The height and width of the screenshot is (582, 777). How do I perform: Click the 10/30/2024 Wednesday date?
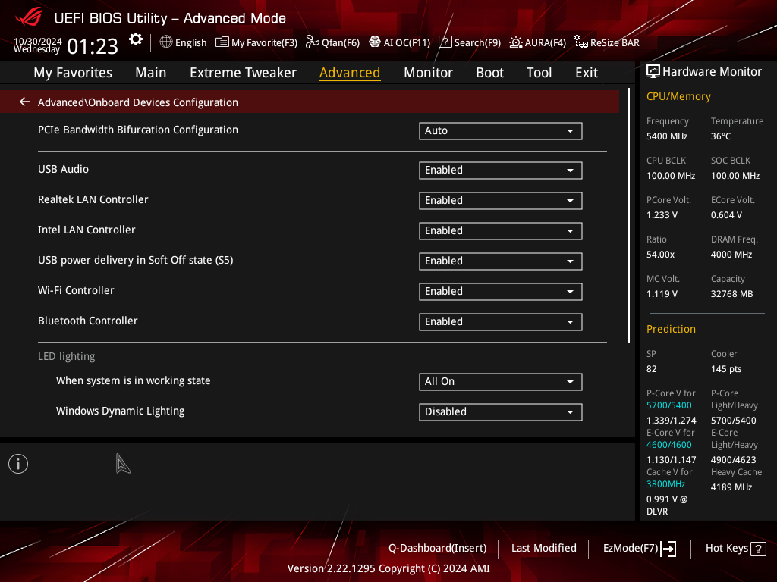38,45
